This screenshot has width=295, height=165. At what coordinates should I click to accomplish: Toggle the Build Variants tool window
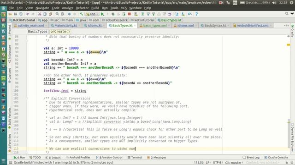pos(10,118)
